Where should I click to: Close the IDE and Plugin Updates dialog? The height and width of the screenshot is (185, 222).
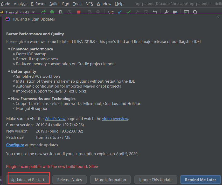(218, 17)
